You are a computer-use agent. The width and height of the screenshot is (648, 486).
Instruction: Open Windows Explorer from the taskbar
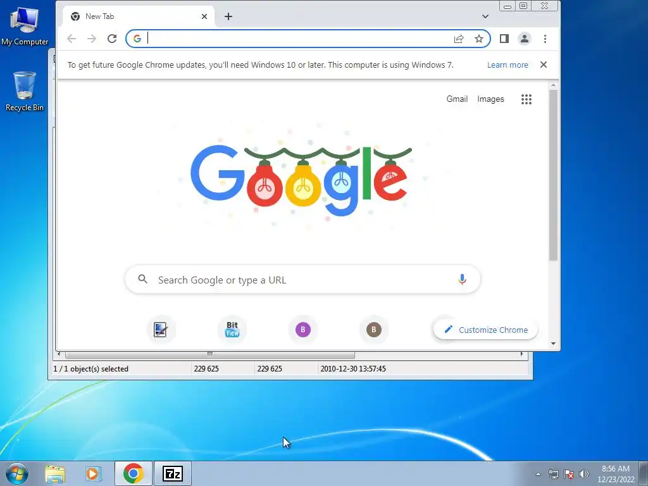coord(55,473)
